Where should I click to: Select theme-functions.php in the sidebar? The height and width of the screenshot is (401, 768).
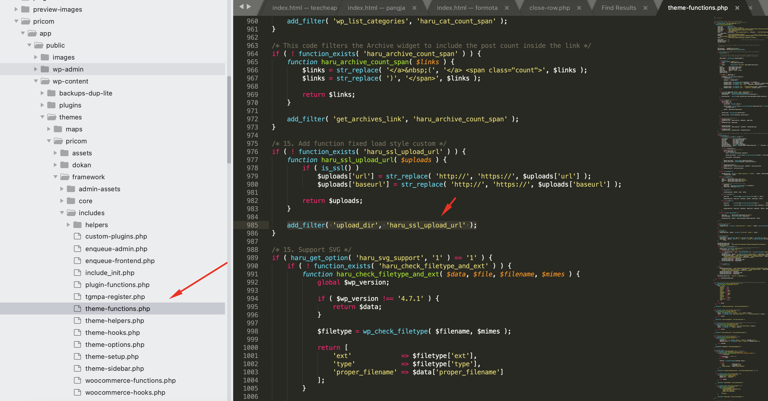click(117, 309)
